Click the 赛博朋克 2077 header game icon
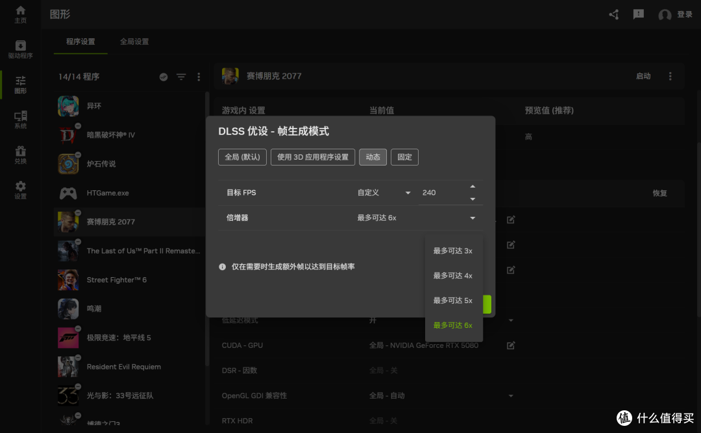The height and width of the screenshot is (433, 701). coord(230,76)
